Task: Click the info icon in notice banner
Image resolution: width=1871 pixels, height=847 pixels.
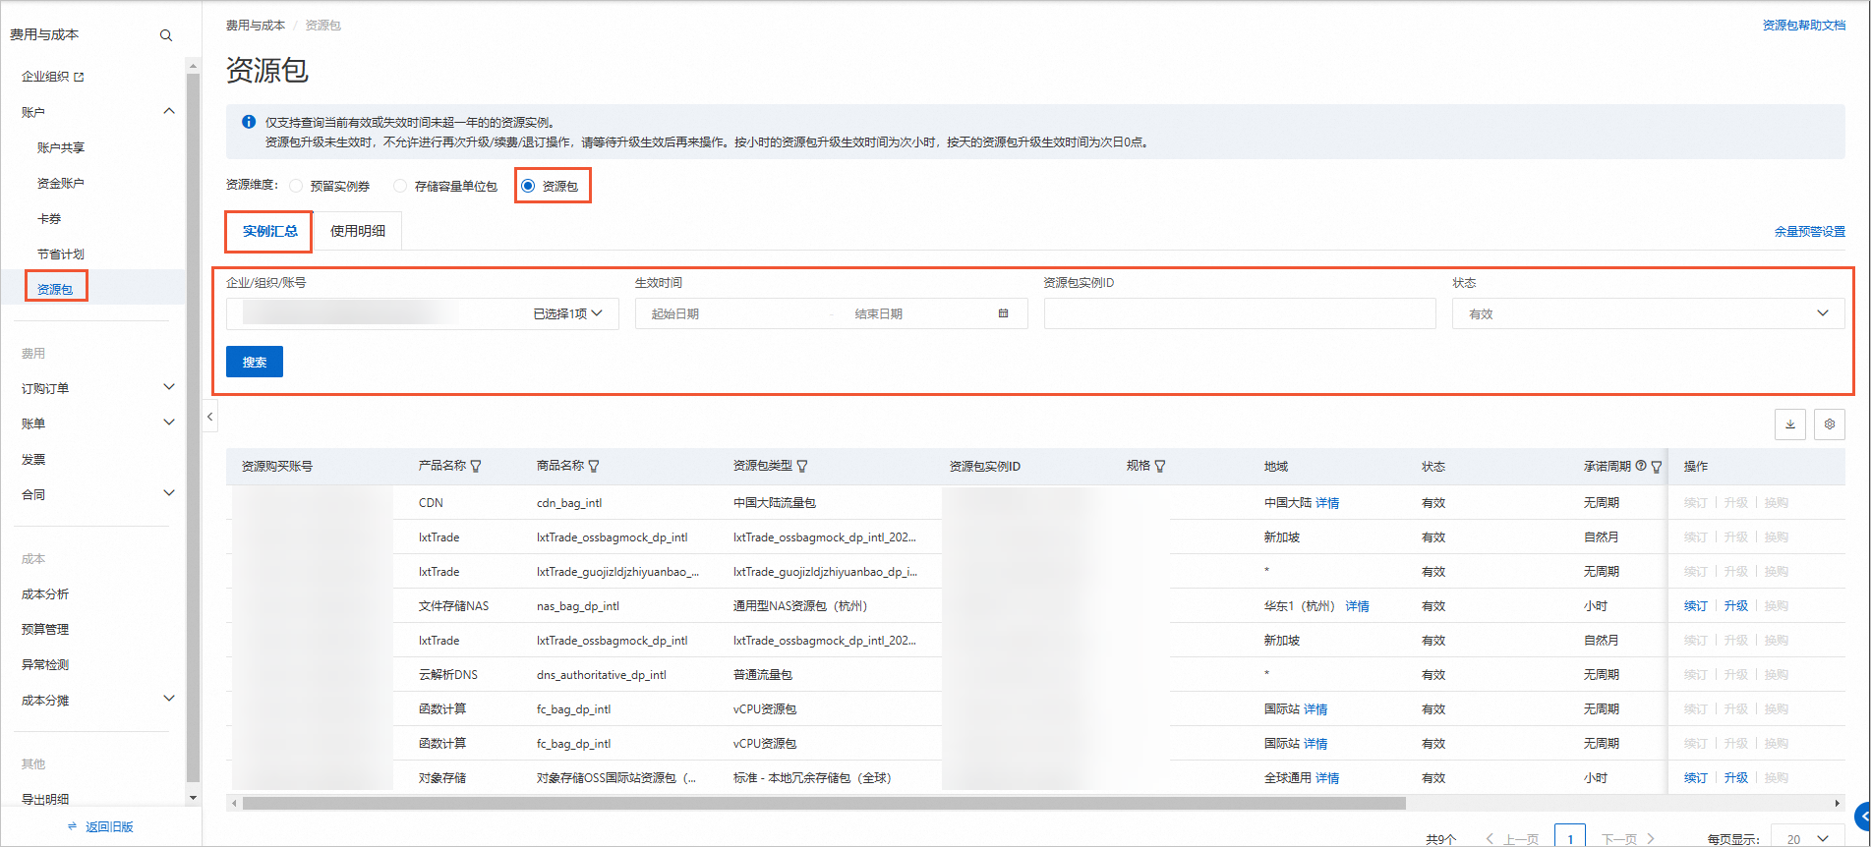Action: pos(249,122)
